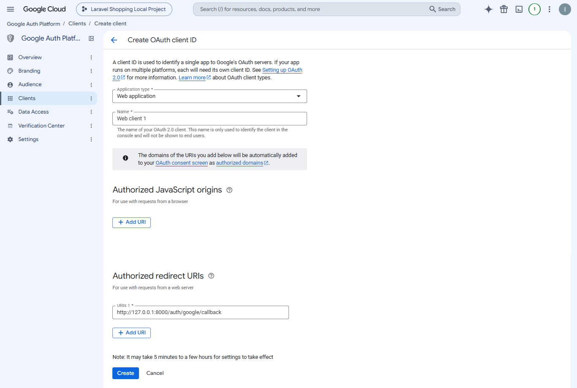The width and height of the screenshot is (577, 388).
Task: Open the Application type dropdown
Action: [x=210, y=96]
